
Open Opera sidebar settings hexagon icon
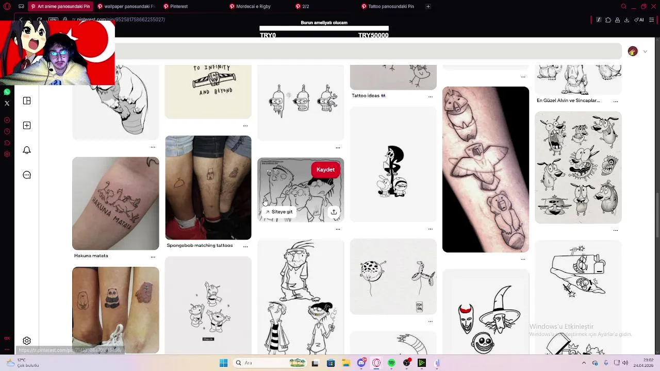coord(7,154)
